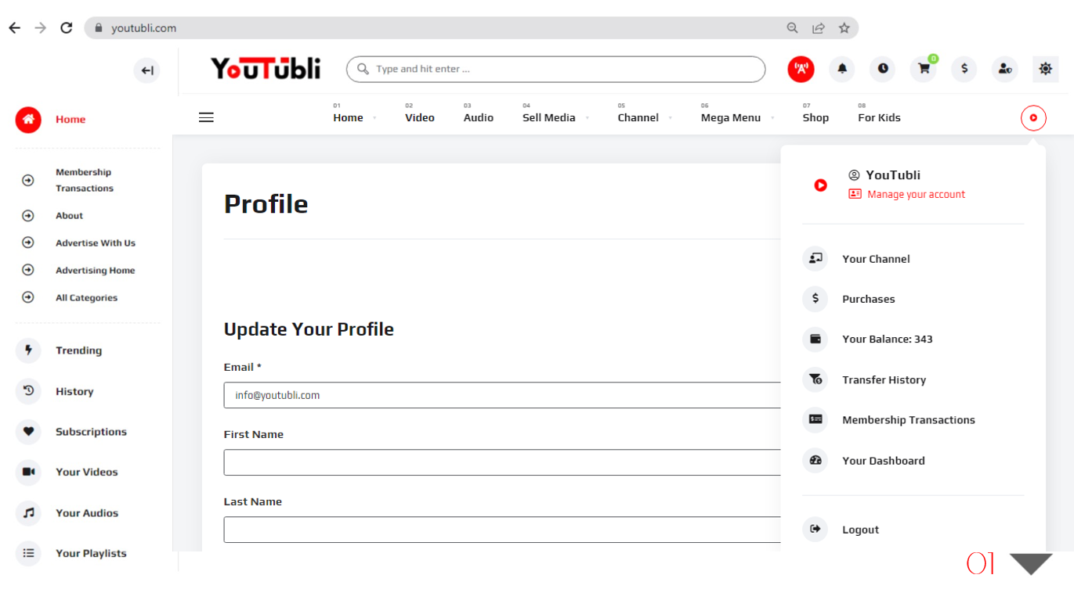Image resolution: width=1074 pixels, height=600 pixels.
Task: Click the Your Dashboard gauge icon
Action: coord(815,460)
